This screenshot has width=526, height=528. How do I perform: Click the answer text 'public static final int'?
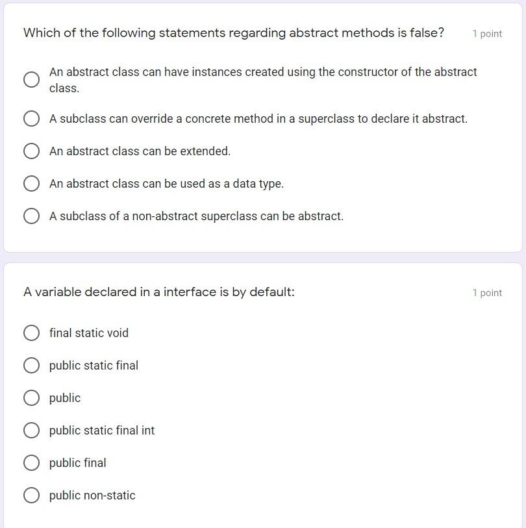102,431
